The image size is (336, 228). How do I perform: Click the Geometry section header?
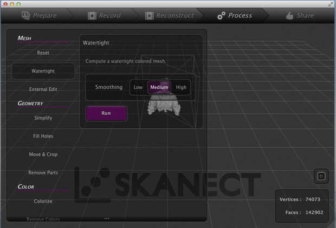point(30,103)
